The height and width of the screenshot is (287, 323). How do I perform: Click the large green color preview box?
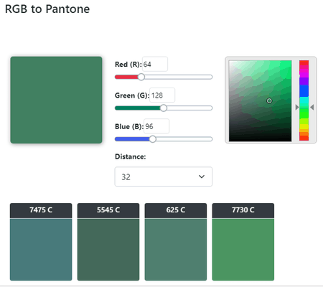coord(56,100)
